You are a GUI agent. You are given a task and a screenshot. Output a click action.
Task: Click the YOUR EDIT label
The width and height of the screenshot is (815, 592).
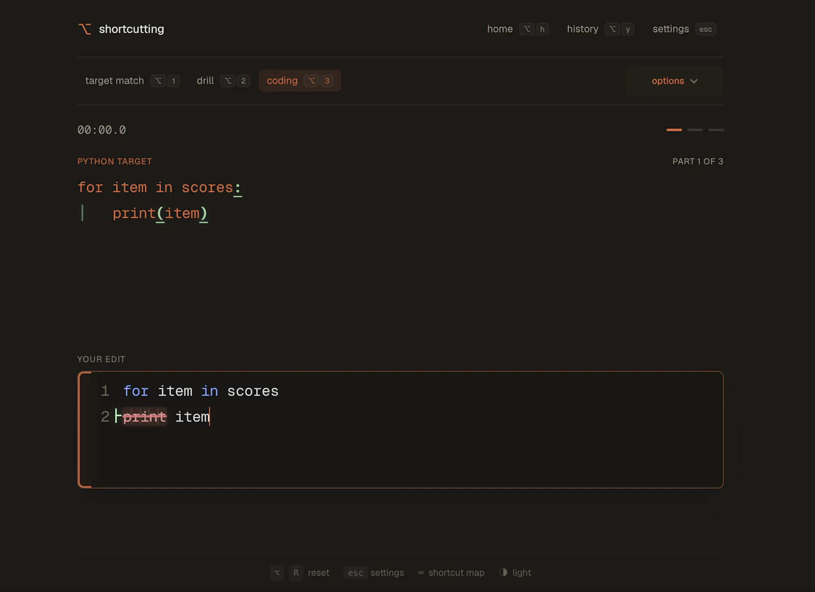point(101,359)
